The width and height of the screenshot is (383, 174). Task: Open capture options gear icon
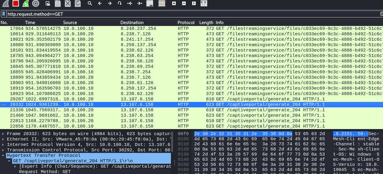click(36, 3)
